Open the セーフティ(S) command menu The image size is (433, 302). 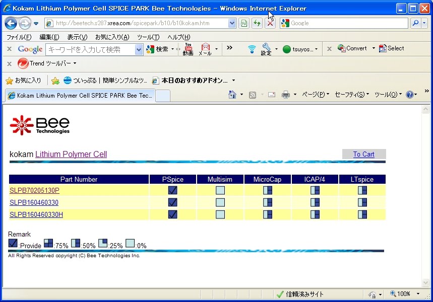coord(352,95)
